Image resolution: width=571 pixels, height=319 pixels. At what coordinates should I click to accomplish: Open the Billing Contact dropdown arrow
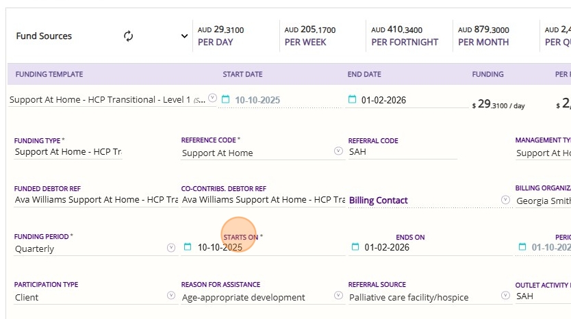coord(506,200)
